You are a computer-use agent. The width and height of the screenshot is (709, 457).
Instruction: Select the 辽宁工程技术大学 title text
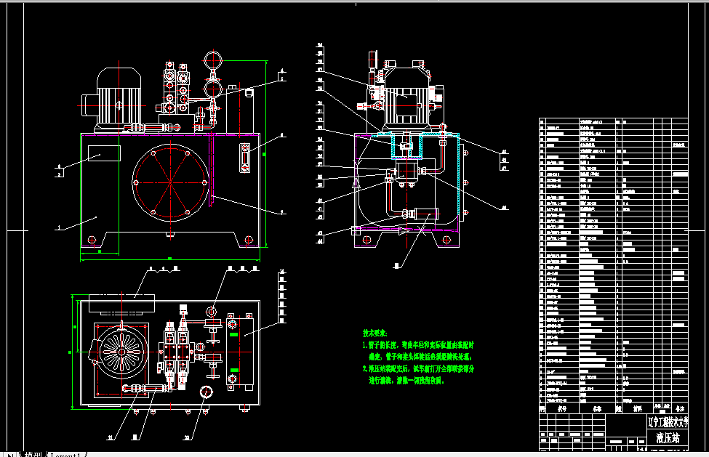[668, 422]
